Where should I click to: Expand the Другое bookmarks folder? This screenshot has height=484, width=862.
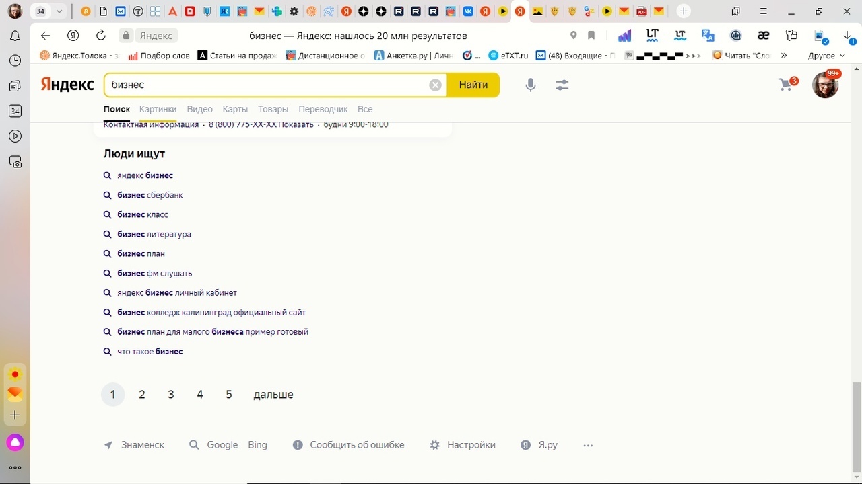(826, 56)
